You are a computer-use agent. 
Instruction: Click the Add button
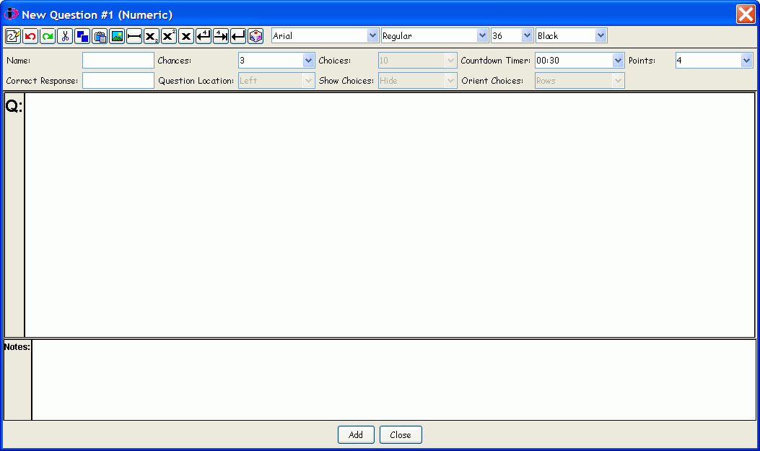coord(356,434)
